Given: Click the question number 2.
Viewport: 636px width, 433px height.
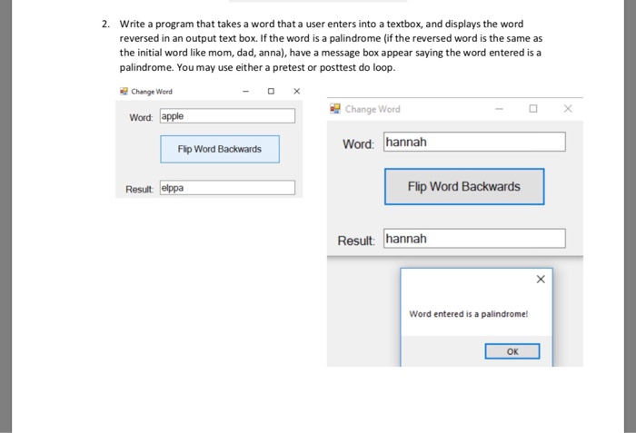Looking at the screenshot, I should coord(105,24).
